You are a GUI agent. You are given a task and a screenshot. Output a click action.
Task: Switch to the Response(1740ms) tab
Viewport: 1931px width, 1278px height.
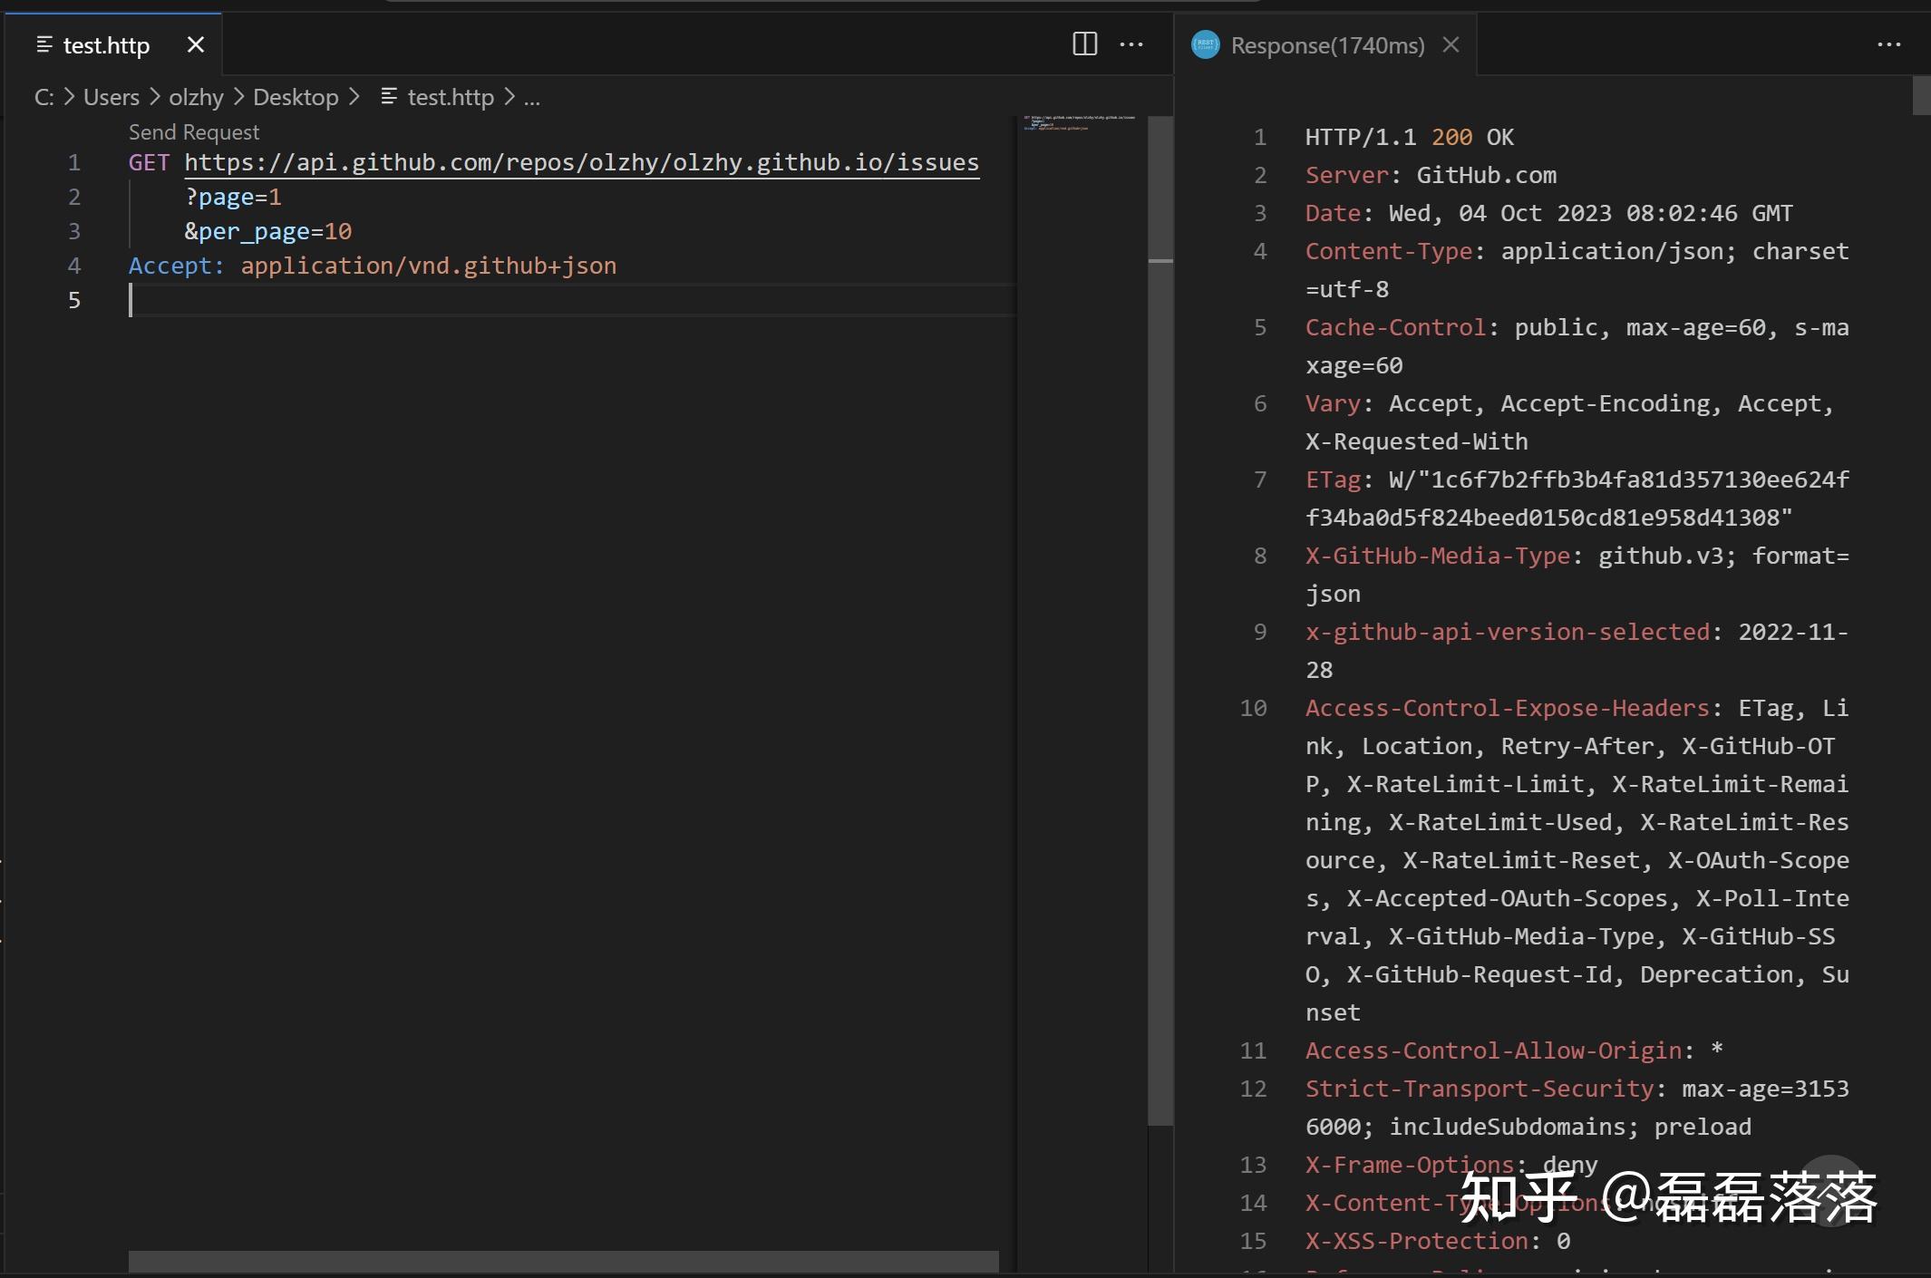[1327, 45]
